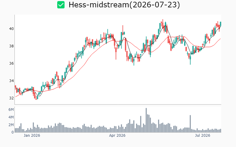Click the 36 price axis label
This screenshot has height=147, width=236.
click(x=12, y=64)
